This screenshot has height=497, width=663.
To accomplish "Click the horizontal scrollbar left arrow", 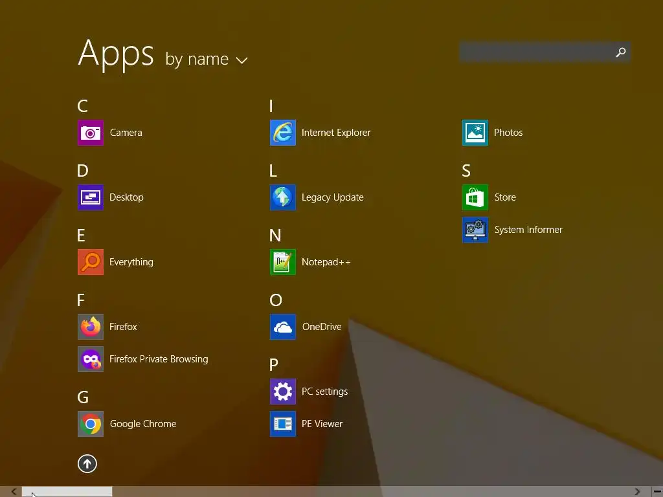I will point(13,492).
